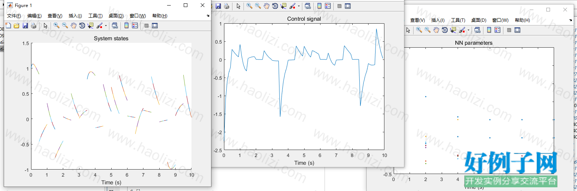Show Plot Tools in NN parameters window toolbar
This screenshot has width=577, height=191.
point(517,30)
